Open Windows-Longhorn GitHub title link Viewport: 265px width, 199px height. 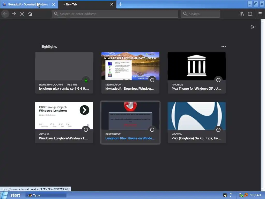point(64,138)
